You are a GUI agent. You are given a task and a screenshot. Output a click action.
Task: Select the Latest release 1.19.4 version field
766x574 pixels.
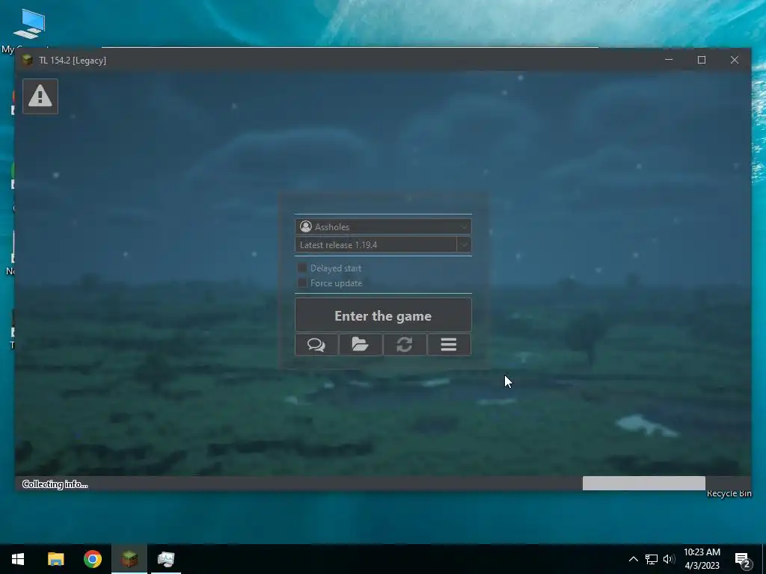click(376, 244)
